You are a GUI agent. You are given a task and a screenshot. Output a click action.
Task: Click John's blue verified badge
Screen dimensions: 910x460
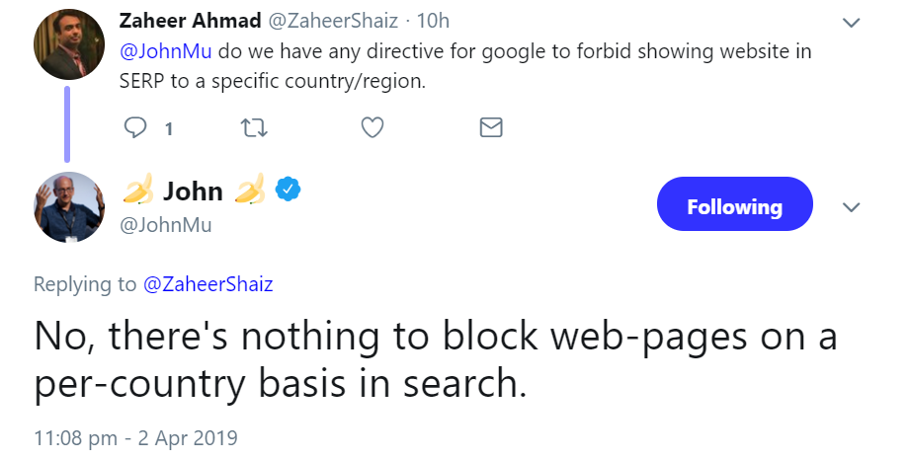287,190
